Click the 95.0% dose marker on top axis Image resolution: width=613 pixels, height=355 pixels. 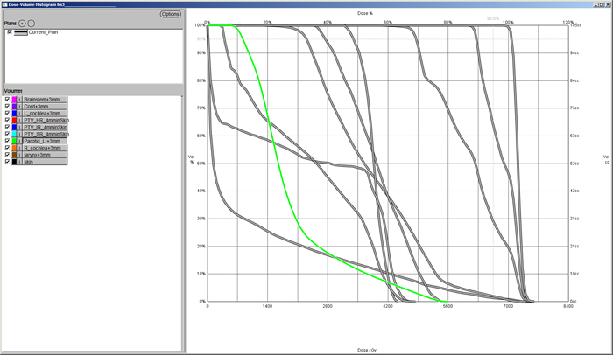[493, 17]
